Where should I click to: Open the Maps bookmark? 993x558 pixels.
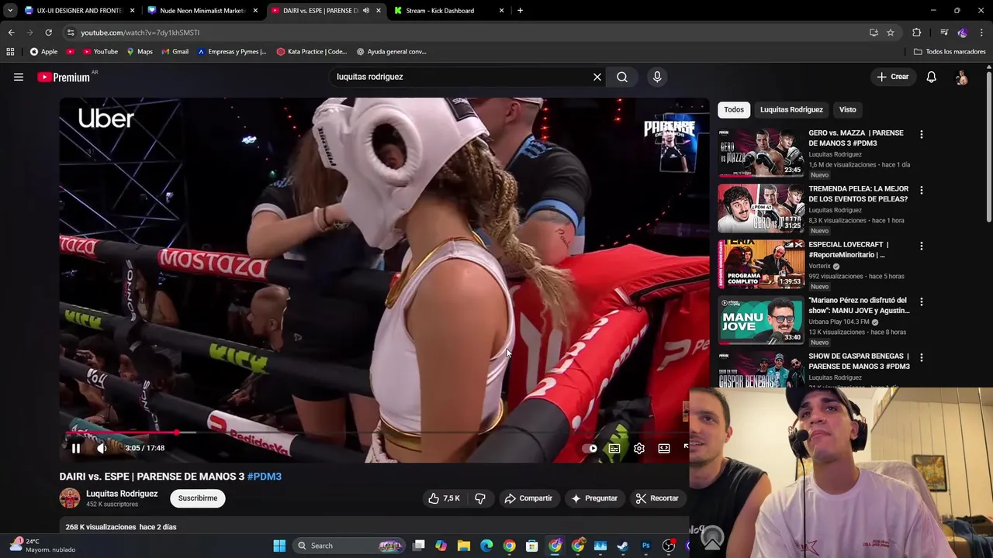click(x=139, y=51)
